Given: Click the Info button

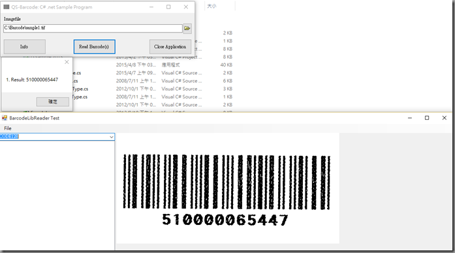Looking at the screenshot, I should tap(25, 47).
